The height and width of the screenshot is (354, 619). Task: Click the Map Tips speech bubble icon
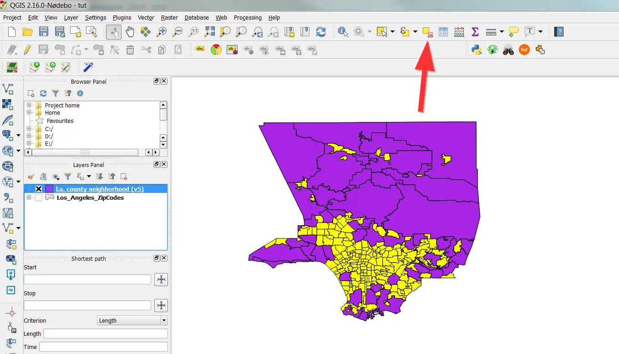(514, 32)
